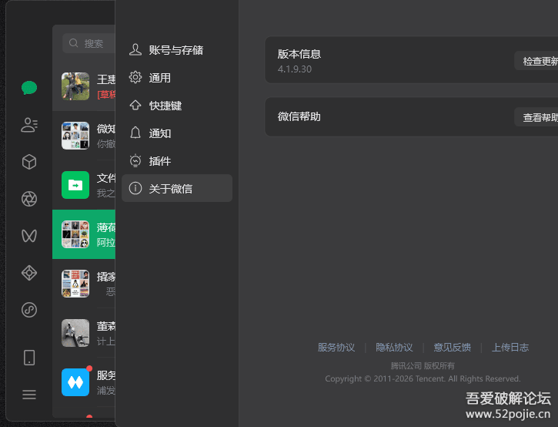Screen dimensions: 558x427
Task: Open the Channels butterfly icon
Action: pyautogui.click(x=29, y=236)
